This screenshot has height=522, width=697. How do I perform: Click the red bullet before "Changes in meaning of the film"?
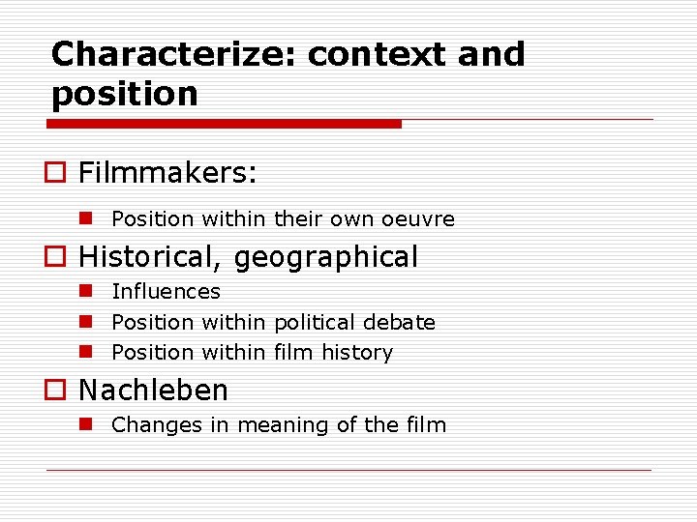point(85,424)
